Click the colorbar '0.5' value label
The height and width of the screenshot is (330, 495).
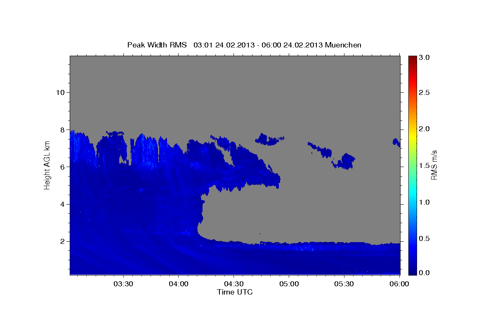click(424, 239)
